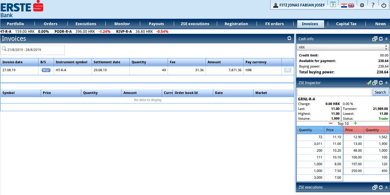
Task: Open the chart icon in ZSE Inspector
Action: coord(369,83)
